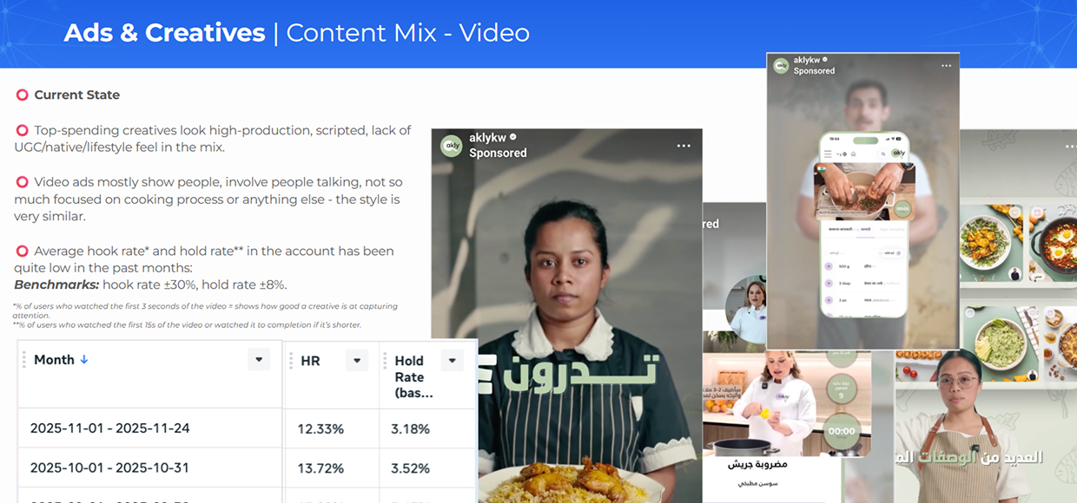
Task: Click the 13.72% HR cell
Action: tap(320, 468)
